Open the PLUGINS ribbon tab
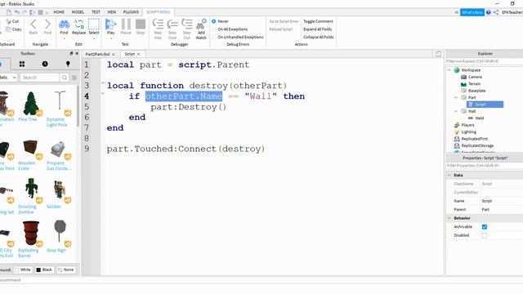This screenshot has width=523, height=294. click(131, 12)
